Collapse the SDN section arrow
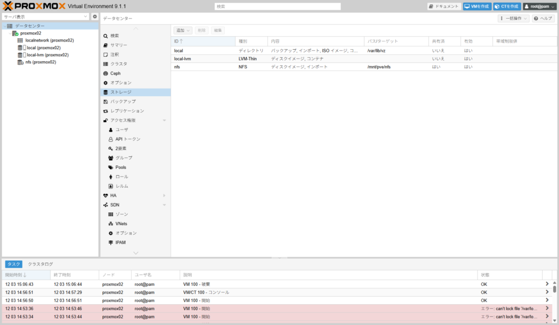Viewport: 559px width, 325px height. coord(164,205)
